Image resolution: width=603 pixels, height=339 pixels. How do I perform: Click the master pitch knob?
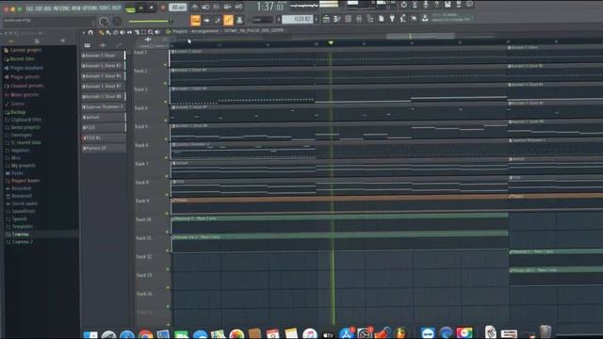[117, 22]
